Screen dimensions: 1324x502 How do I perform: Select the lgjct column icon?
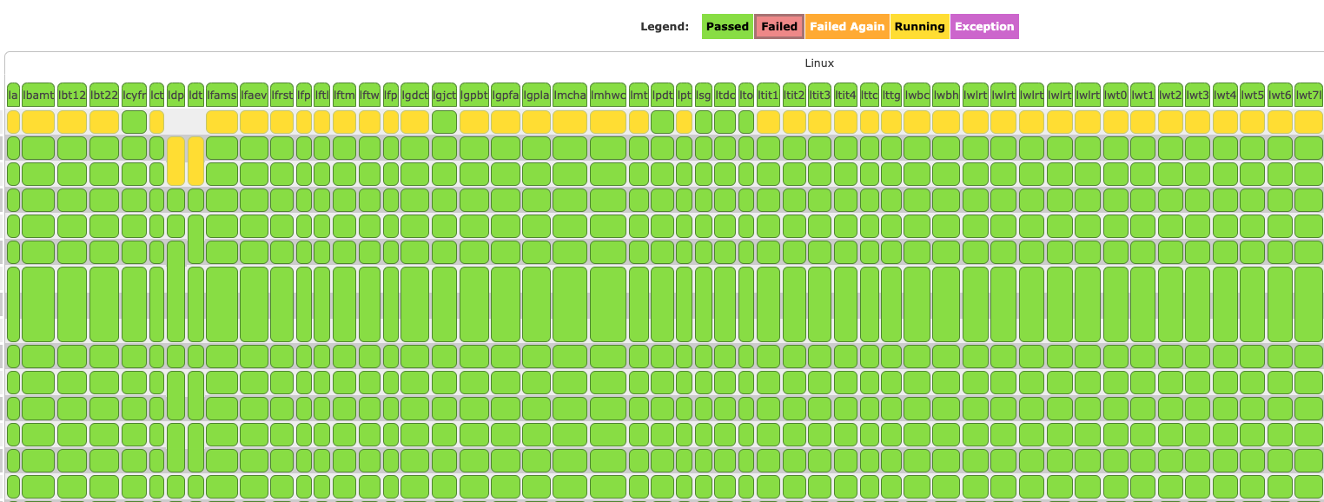coord(442,95)
